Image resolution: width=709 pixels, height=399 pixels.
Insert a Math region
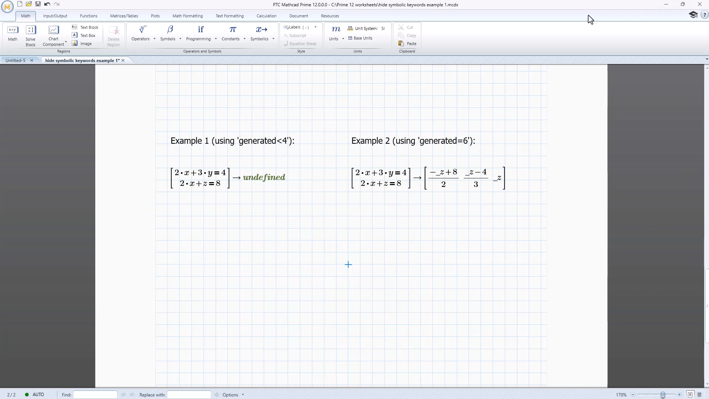click(x=13, y=33)
